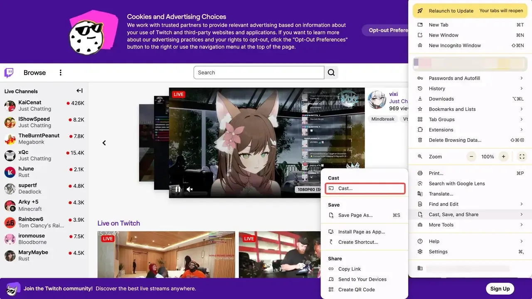Click Relaunch to Update
The width and height of the screenshot is (532, 299).
[x=470, y=11]
